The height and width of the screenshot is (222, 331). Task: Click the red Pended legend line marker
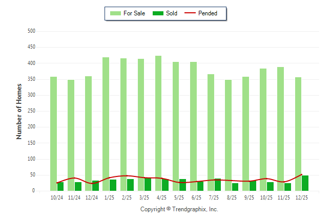tap(191, 13)
